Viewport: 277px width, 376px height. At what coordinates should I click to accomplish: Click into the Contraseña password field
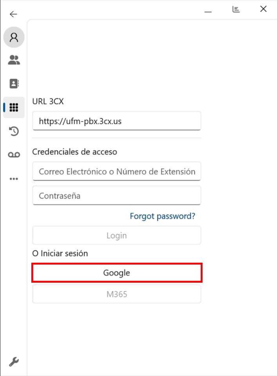(116, 196)
